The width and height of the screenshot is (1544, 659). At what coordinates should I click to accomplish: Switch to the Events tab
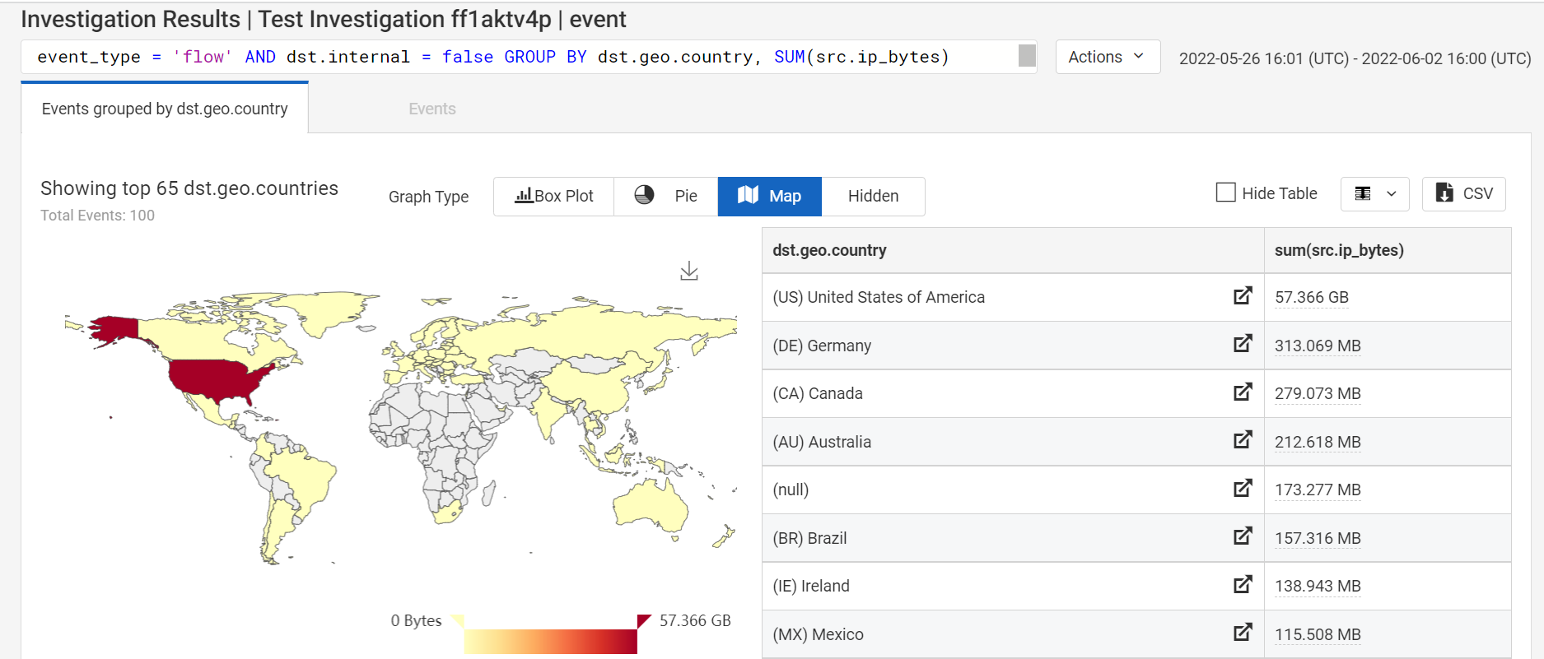pyautogui.click(x=432, y=109)
